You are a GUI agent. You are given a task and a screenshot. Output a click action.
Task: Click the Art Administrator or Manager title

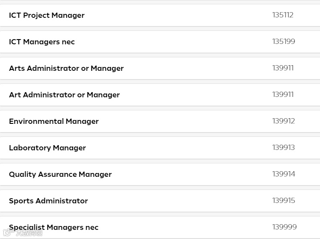coord(64,95)
